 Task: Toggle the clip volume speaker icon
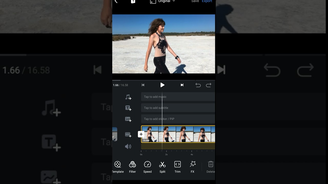pyautogui.click(x=128, y=146)
